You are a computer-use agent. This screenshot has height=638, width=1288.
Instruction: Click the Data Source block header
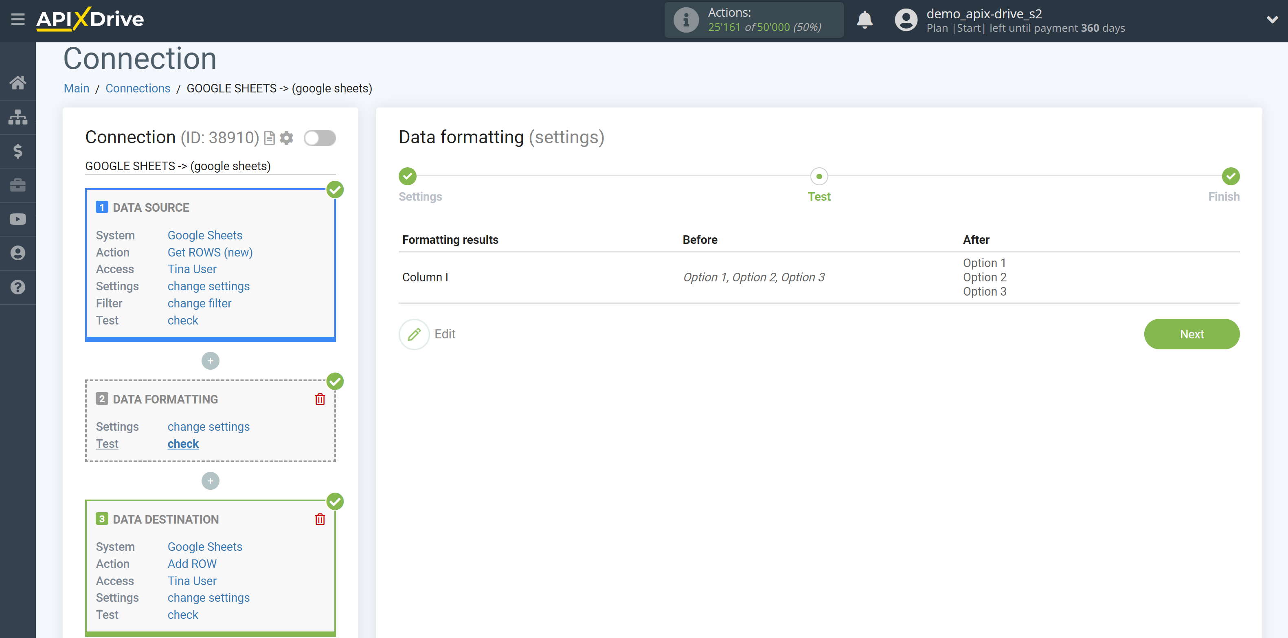point(151,208)
